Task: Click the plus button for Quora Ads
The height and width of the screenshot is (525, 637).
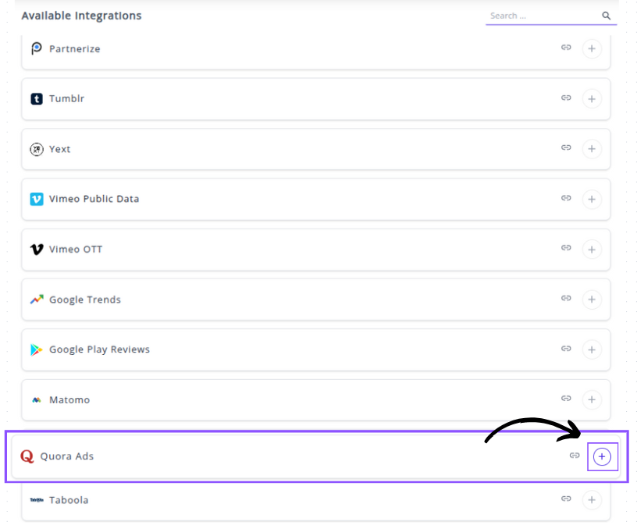Action: tap(602, 457)
